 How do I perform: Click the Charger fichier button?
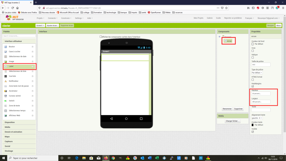pos(233,121)
